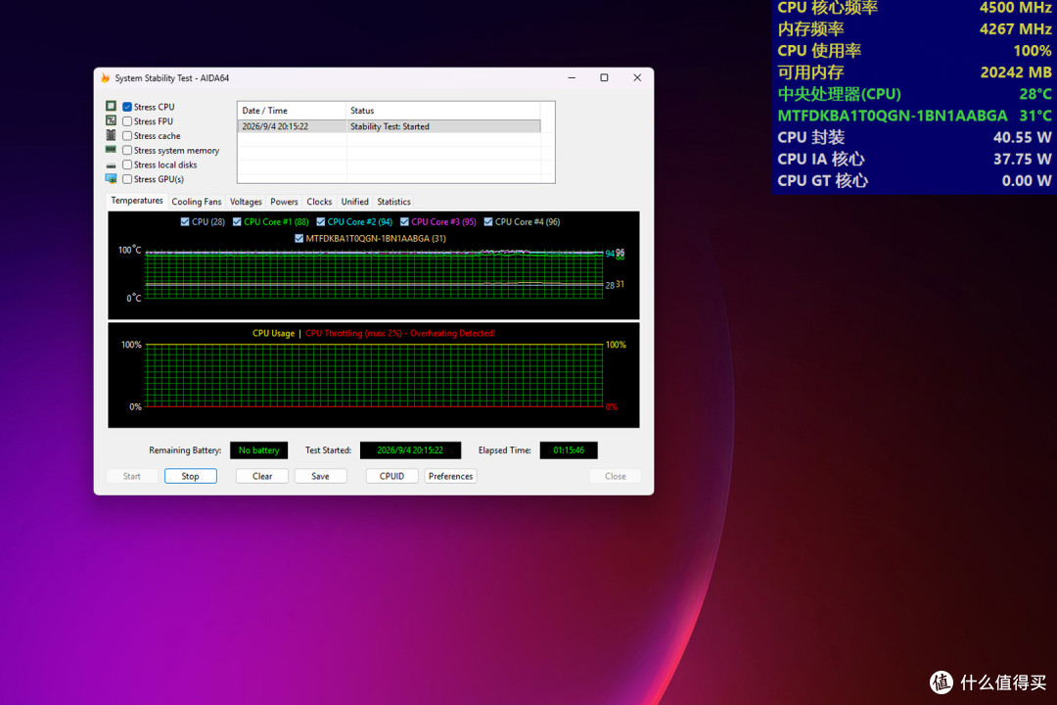Close the System Stability Test window
The height and width of the screenshot is (705, 1057).
(637, 77)
